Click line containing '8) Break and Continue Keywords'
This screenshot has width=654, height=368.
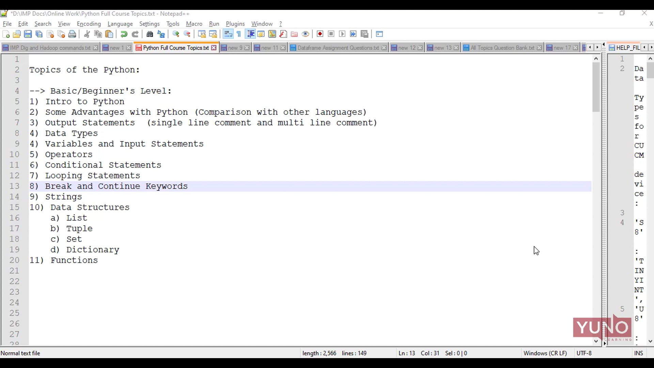[310, 186]
